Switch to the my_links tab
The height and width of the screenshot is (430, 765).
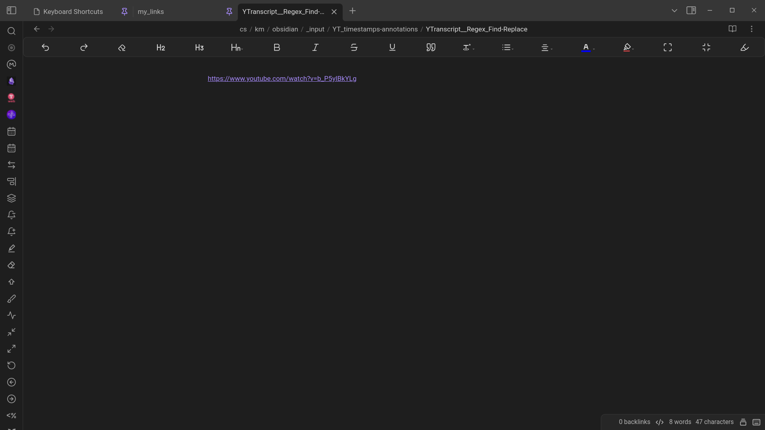(x=151, y=12)
